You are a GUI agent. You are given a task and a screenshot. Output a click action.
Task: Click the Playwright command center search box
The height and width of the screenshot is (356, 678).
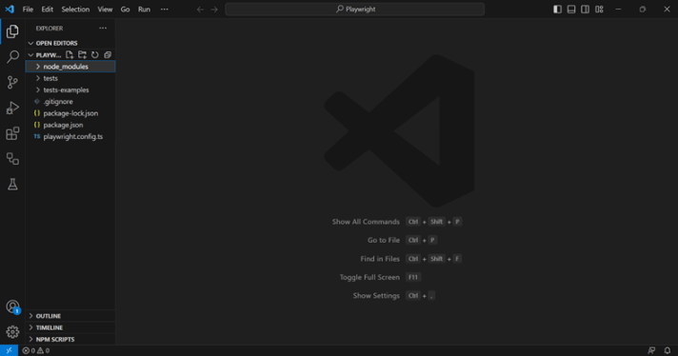pos(354,10)
